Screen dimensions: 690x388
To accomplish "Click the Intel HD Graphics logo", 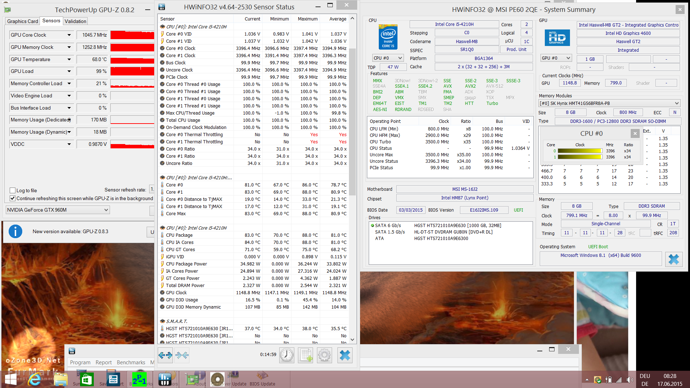I will (557, 37).
